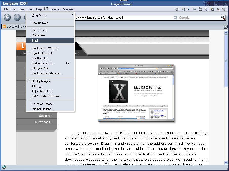Click the page scrollbar up arrow

click(226, 33)
